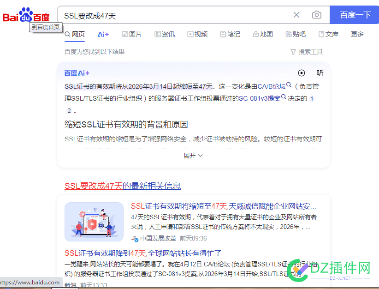Screen dimensions: 379x289
Task: Click the search icon beside SC-081v3提案
Action: tap(284, 97)
